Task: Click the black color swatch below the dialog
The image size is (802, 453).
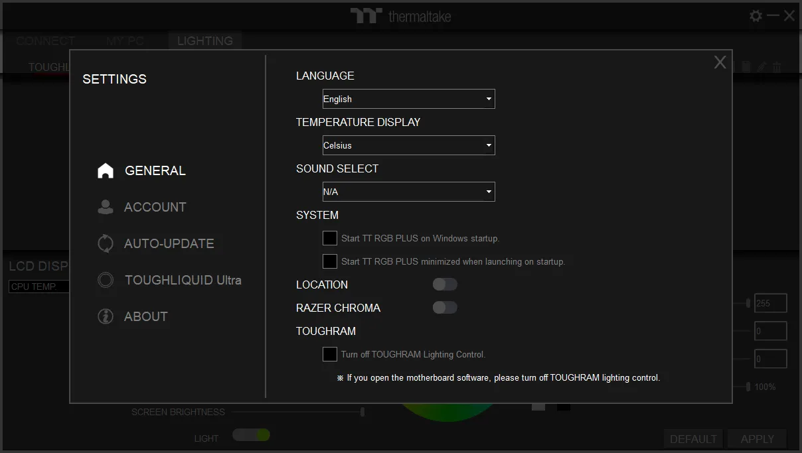Action: pos(564,407)
